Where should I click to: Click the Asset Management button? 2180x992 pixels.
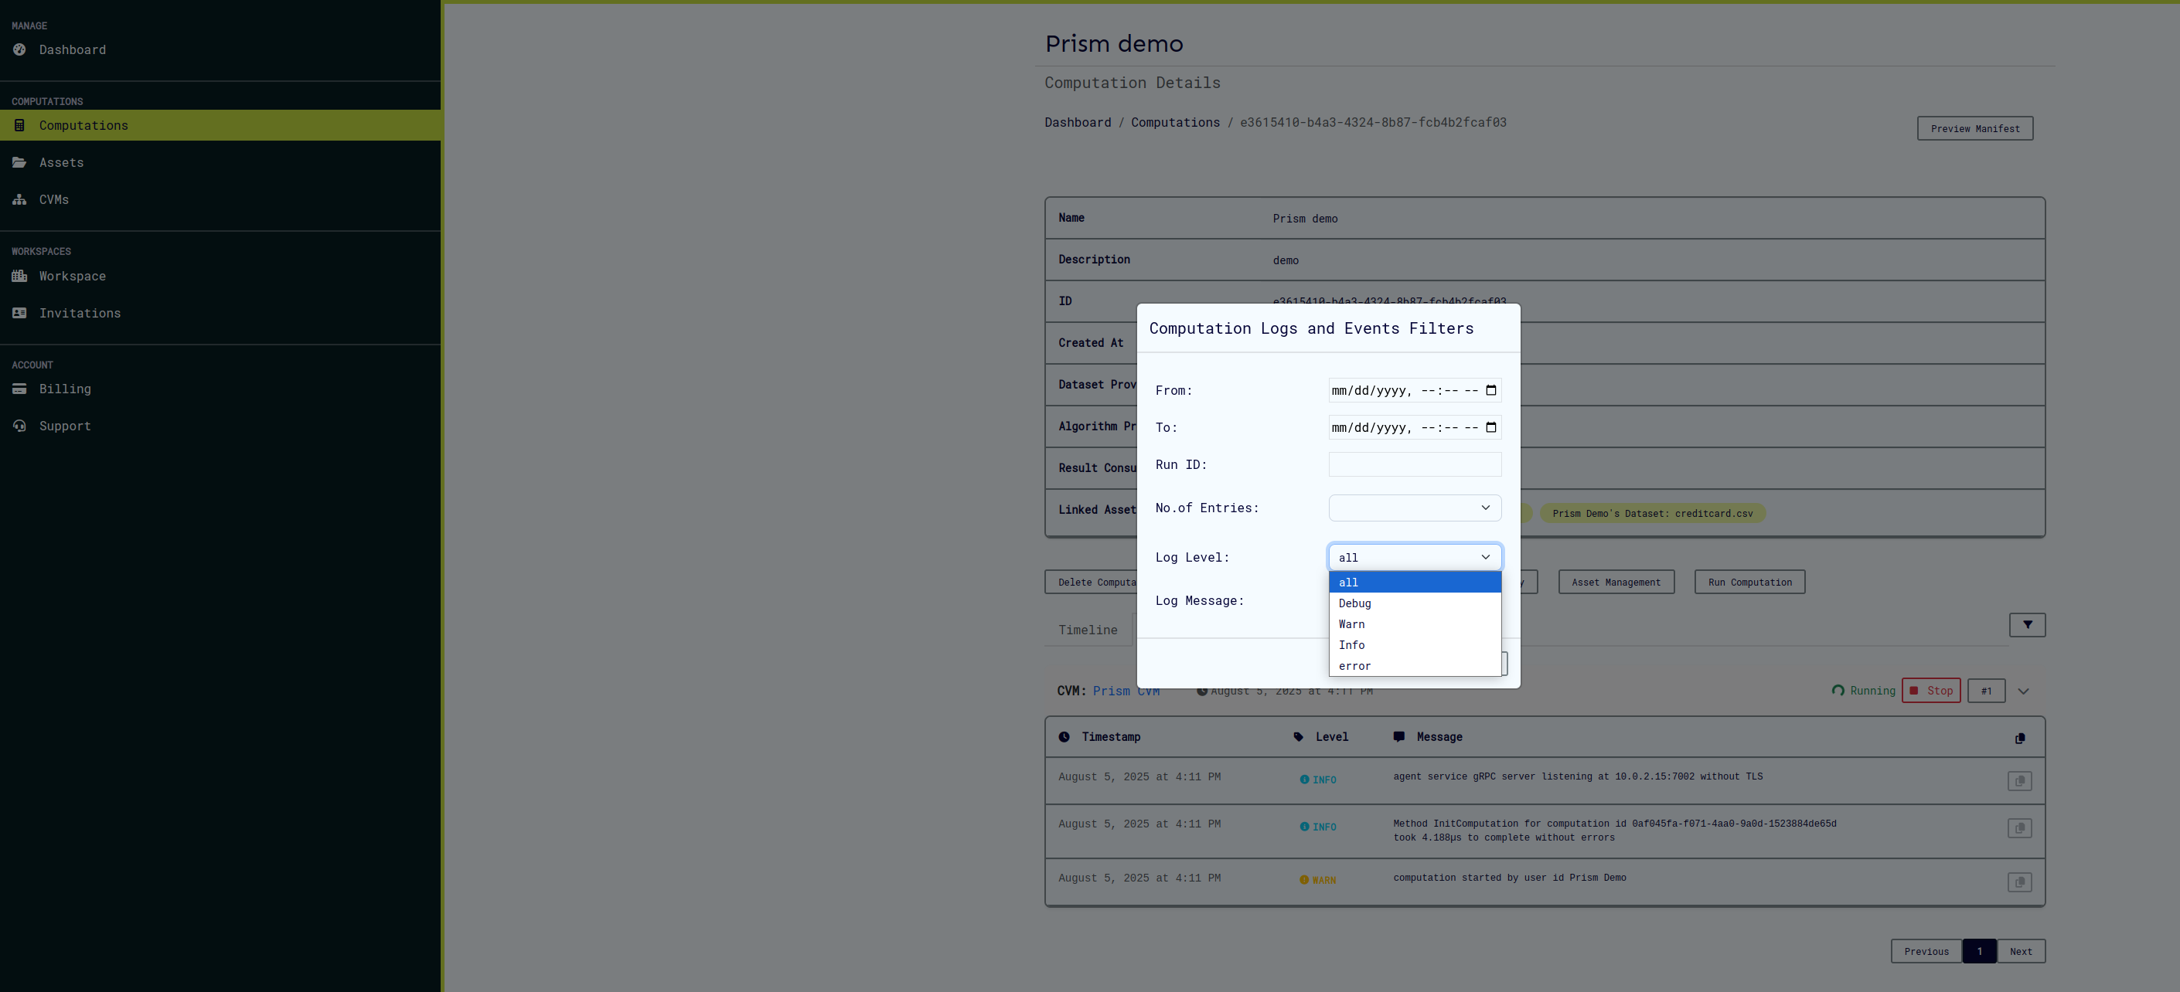click(1616, 582)
